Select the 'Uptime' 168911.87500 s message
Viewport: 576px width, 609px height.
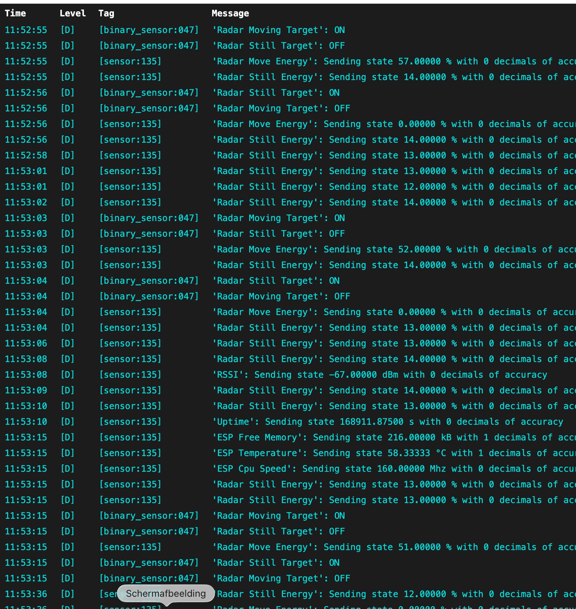(388, 422)
